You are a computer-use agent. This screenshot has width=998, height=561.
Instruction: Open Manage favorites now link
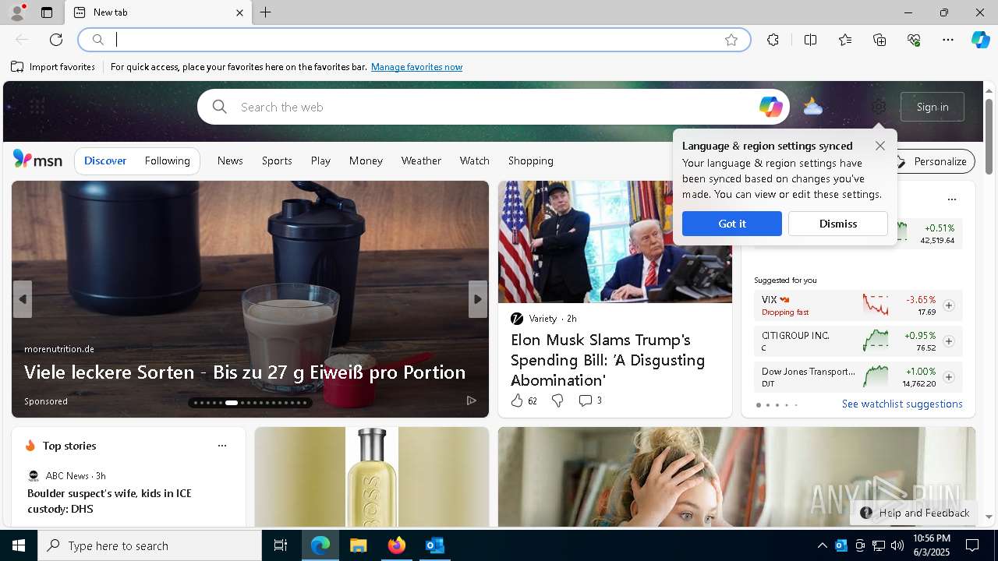416,67
